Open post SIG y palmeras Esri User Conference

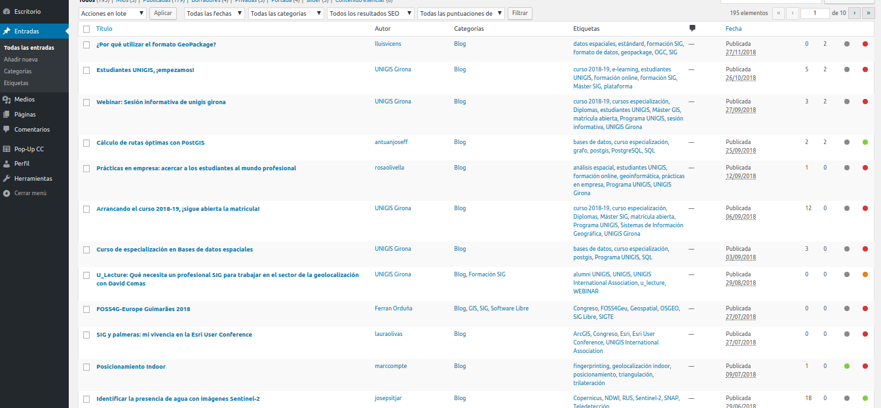point(174,335)
